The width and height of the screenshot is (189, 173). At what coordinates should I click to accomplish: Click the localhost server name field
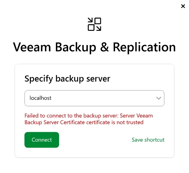[x=94, y=98]
